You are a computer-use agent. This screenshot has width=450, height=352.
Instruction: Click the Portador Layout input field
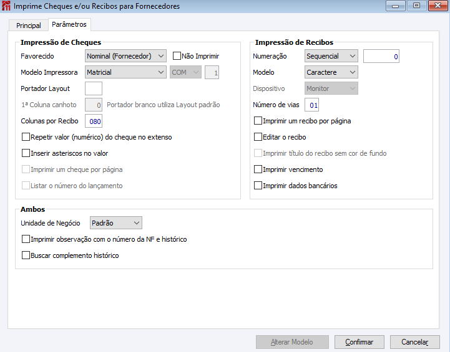(94, 88)
